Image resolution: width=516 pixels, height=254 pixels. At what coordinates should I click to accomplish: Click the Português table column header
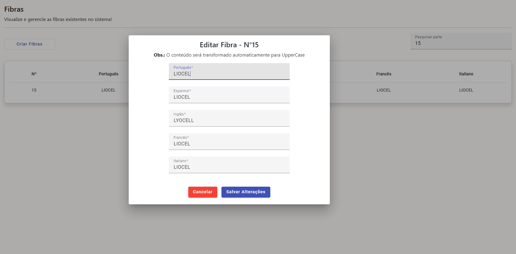click(108, 74)
